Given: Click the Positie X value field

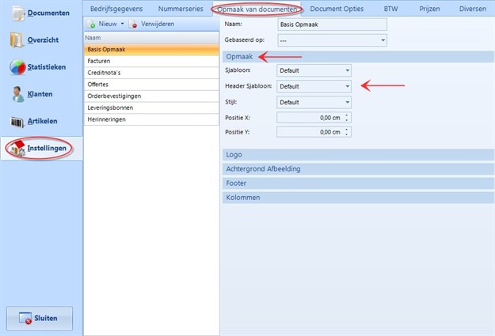Looking at the screenshot, I should click(x=310, y=118).
